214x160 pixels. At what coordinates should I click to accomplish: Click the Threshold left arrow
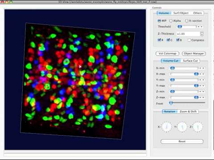point(198,27)
